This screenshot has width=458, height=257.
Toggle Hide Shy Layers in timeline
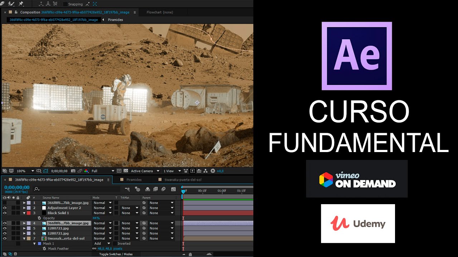pos(148,189)
